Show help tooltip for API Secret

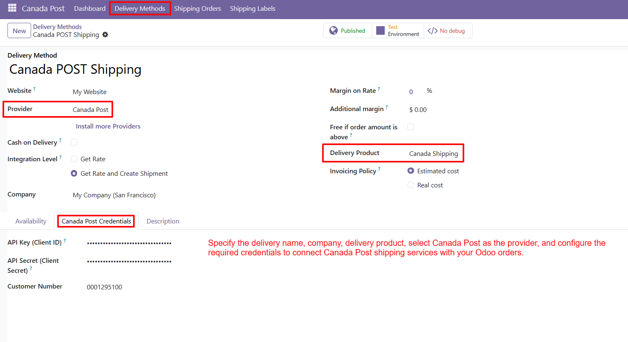coord(31,269)
